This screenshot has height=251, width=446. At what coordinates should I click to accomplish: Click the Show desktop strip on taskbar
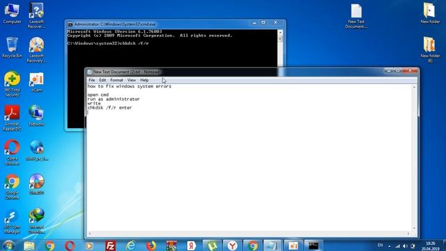(444, 245)
